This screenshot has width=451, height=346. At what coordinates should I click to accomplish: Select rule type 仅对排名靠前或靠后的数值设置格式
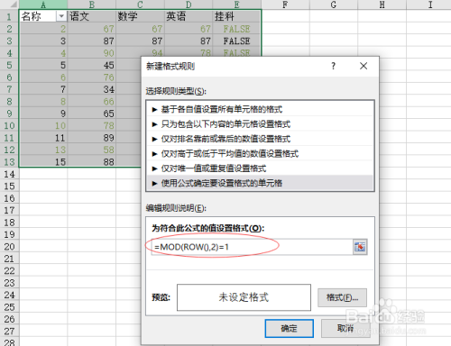260,139
